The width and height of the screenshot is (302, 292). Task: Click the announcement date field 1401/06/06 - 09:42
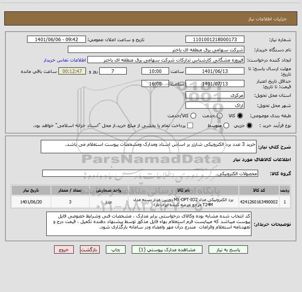pos(56,39)
